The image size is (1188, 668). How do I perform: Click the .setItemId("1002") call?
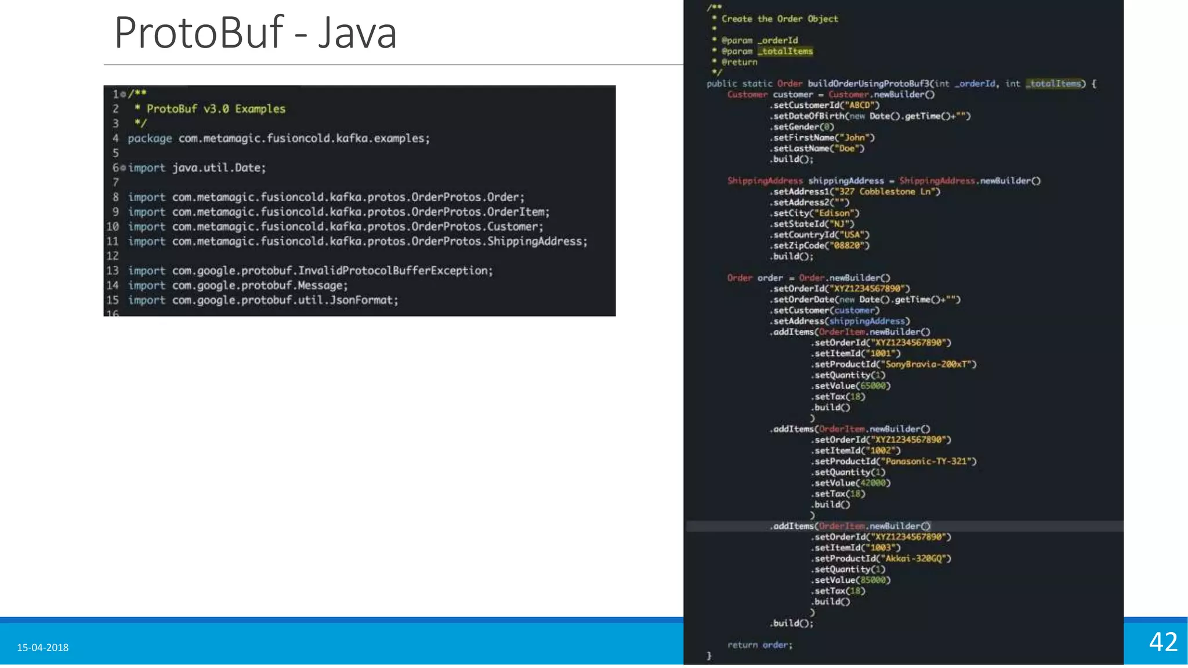pos(856,451)
